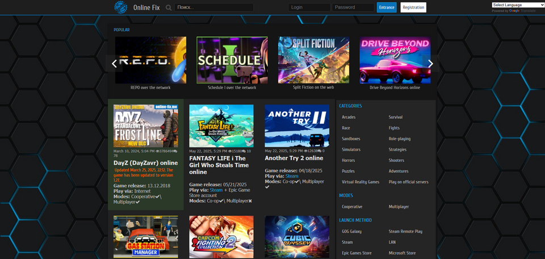
Task: Choose Microsoft Store launch method
Action: (x=402, y=253)
